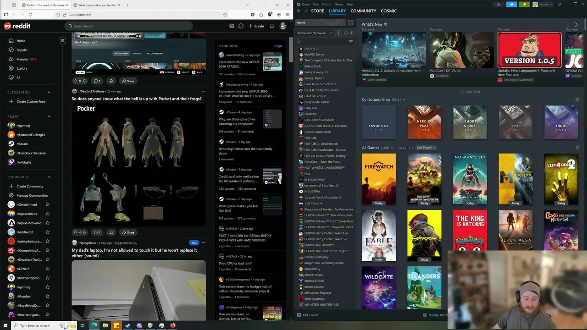Open the Games menu in Steam
Viewport: 587px width, 330px height.
[339, 4]
